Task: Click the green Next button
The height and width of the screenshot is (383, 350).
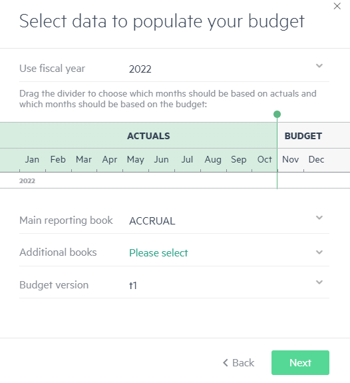Action: (x=300, y=363)
